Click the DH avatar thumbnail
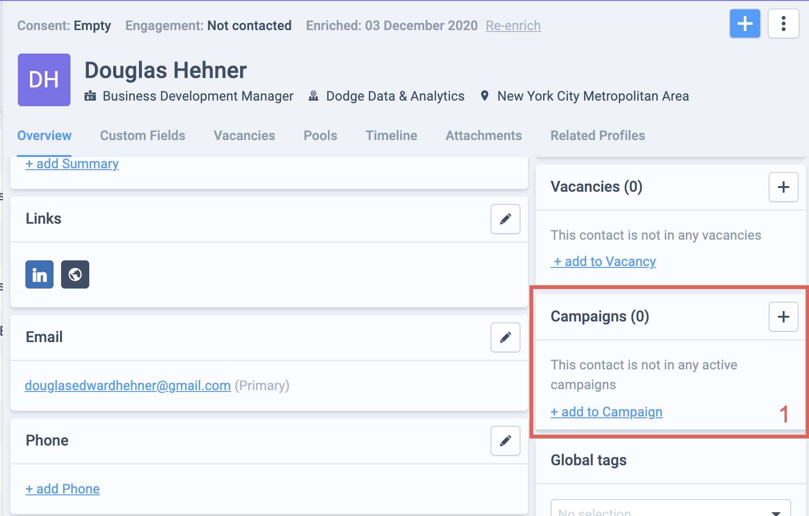 pos(44,80)
